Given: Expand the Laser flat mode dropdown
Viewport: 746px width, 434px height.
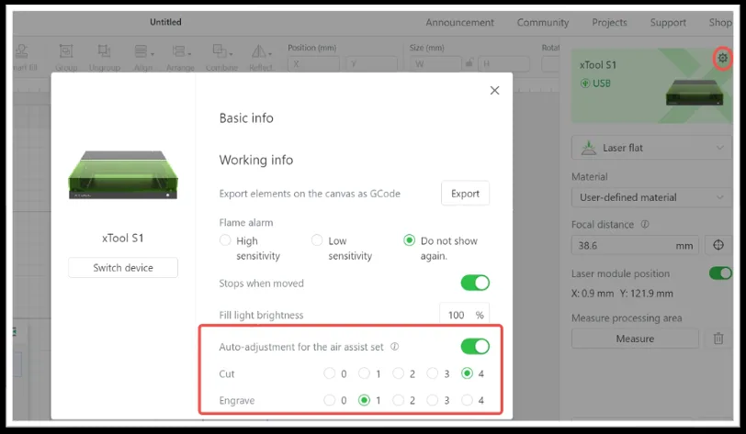Looking at the screenshot, I should click(x=651, y=148).
